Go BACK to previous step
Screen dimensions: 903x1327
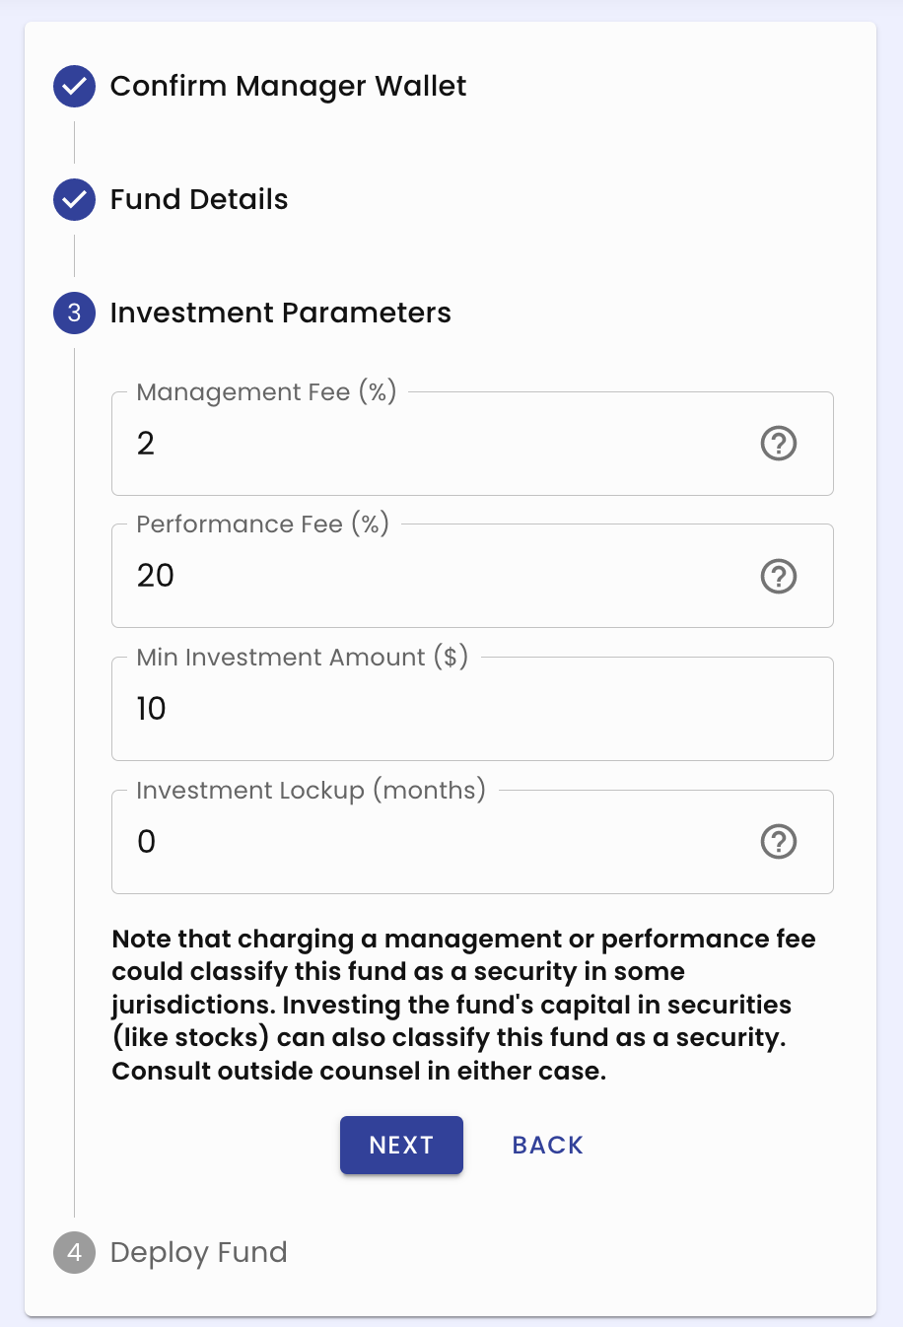(x=547, y=1146)
